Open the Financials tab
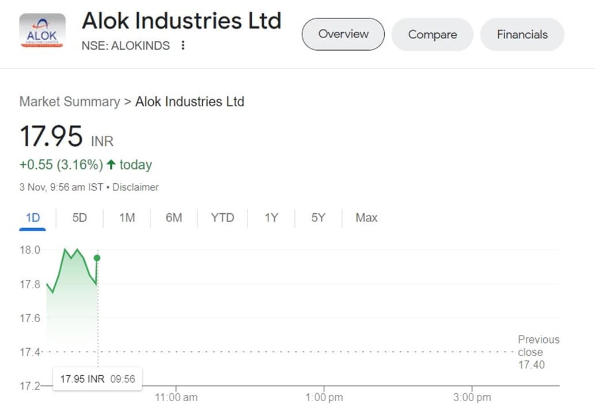This screenshot has width=595, height=415. coord(522,34)
